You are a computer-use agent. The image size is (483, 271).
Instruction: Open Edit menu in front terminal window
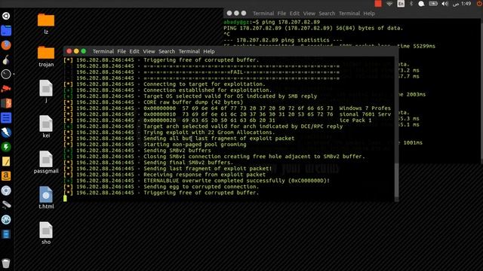(x=134, y=51)
